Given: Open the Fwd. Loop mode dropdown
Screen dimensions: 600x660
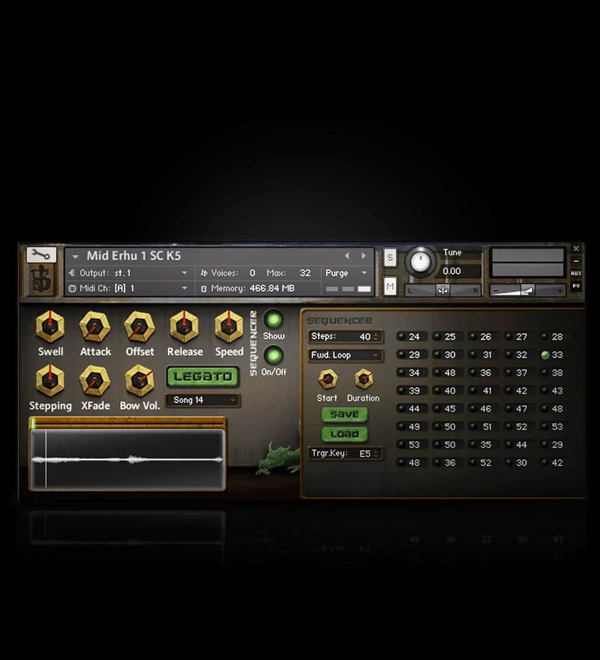Looking at the screenshot, I should pos(345,355).
